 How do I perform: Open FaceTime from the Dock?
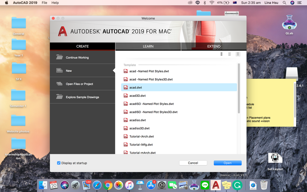coord(173,185)
